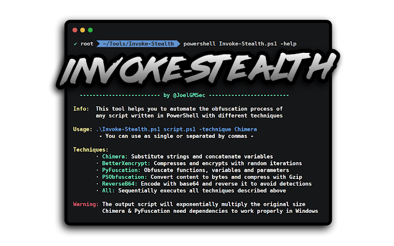This screenshot has width=394, height=246.
Task: Click the 'PSObfuscation:' technique name
Action: (124, 177)
